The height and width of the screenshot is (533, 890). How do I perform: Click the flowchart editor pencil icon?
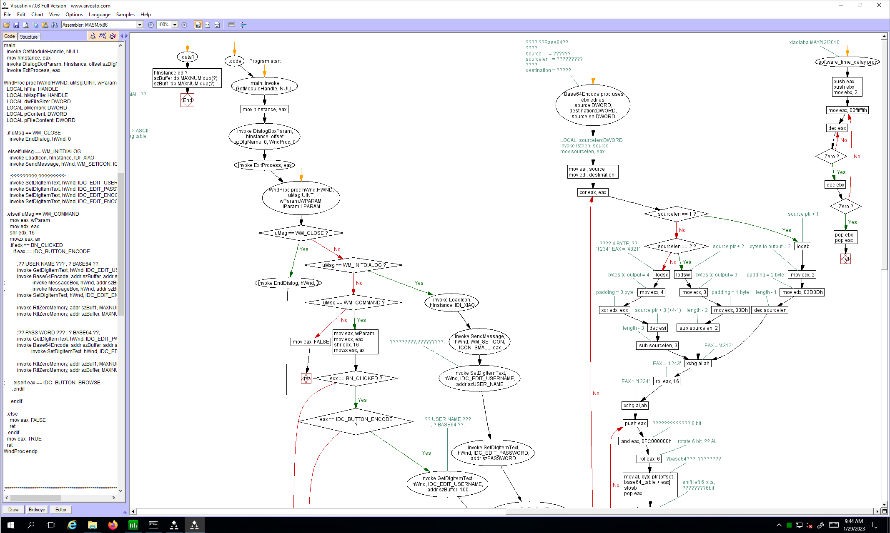(x=112, y=36)
